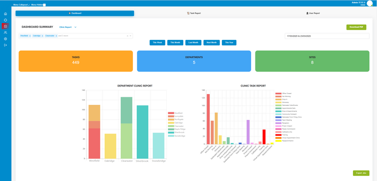Toggle Reception legend entry
This screenshot has width=377, height=181.
[x=283, y=123]
